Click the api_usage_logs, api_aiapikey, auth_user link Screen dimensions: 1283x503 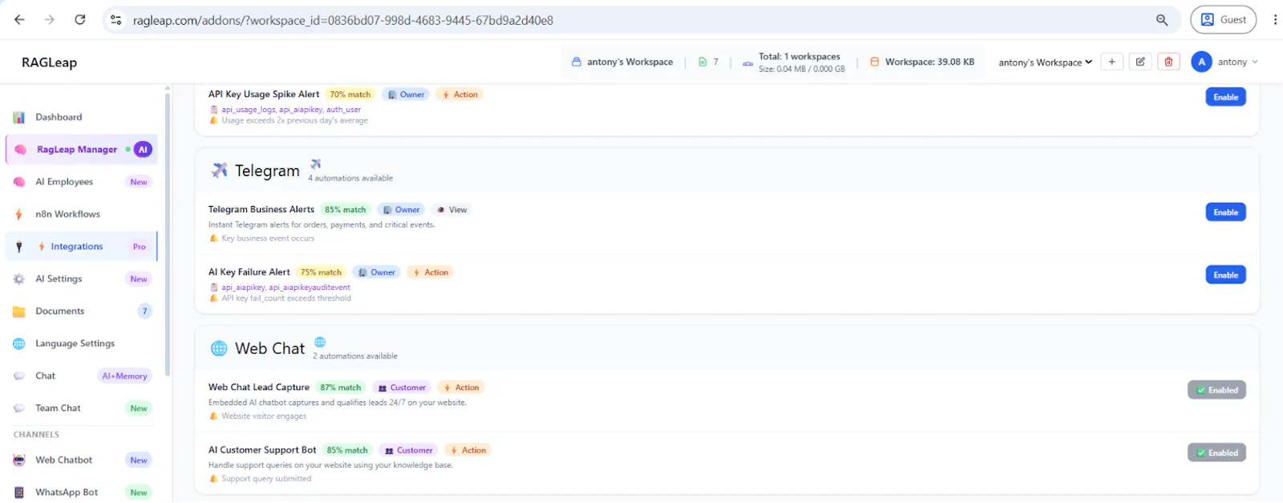291,110
